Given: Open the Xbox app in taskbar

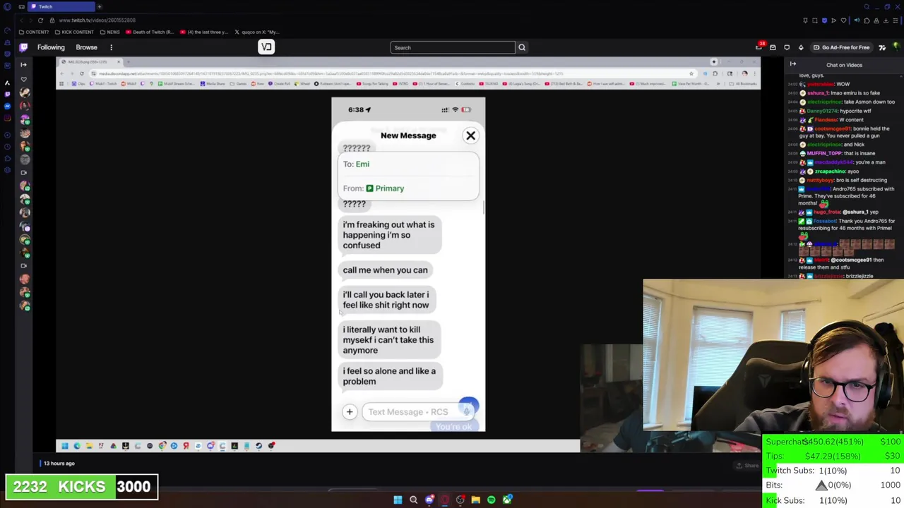Looking at the screenshot, I should [x=506, y=500].
